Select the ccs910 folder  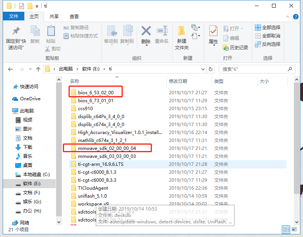[x=86, y=109]
